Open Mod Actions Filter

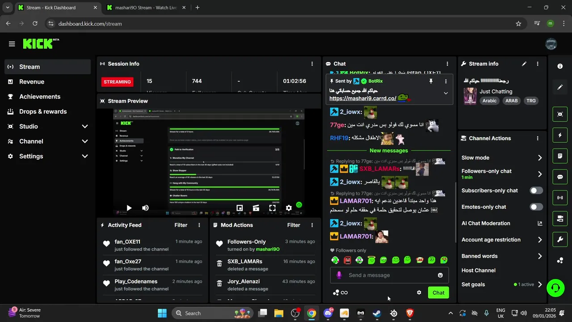tap(294, 225)
